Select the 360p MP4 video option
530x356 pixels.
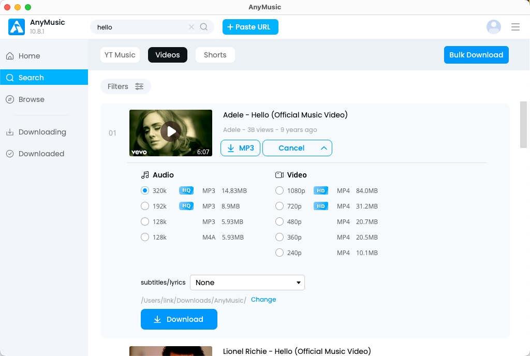point(279,237)
